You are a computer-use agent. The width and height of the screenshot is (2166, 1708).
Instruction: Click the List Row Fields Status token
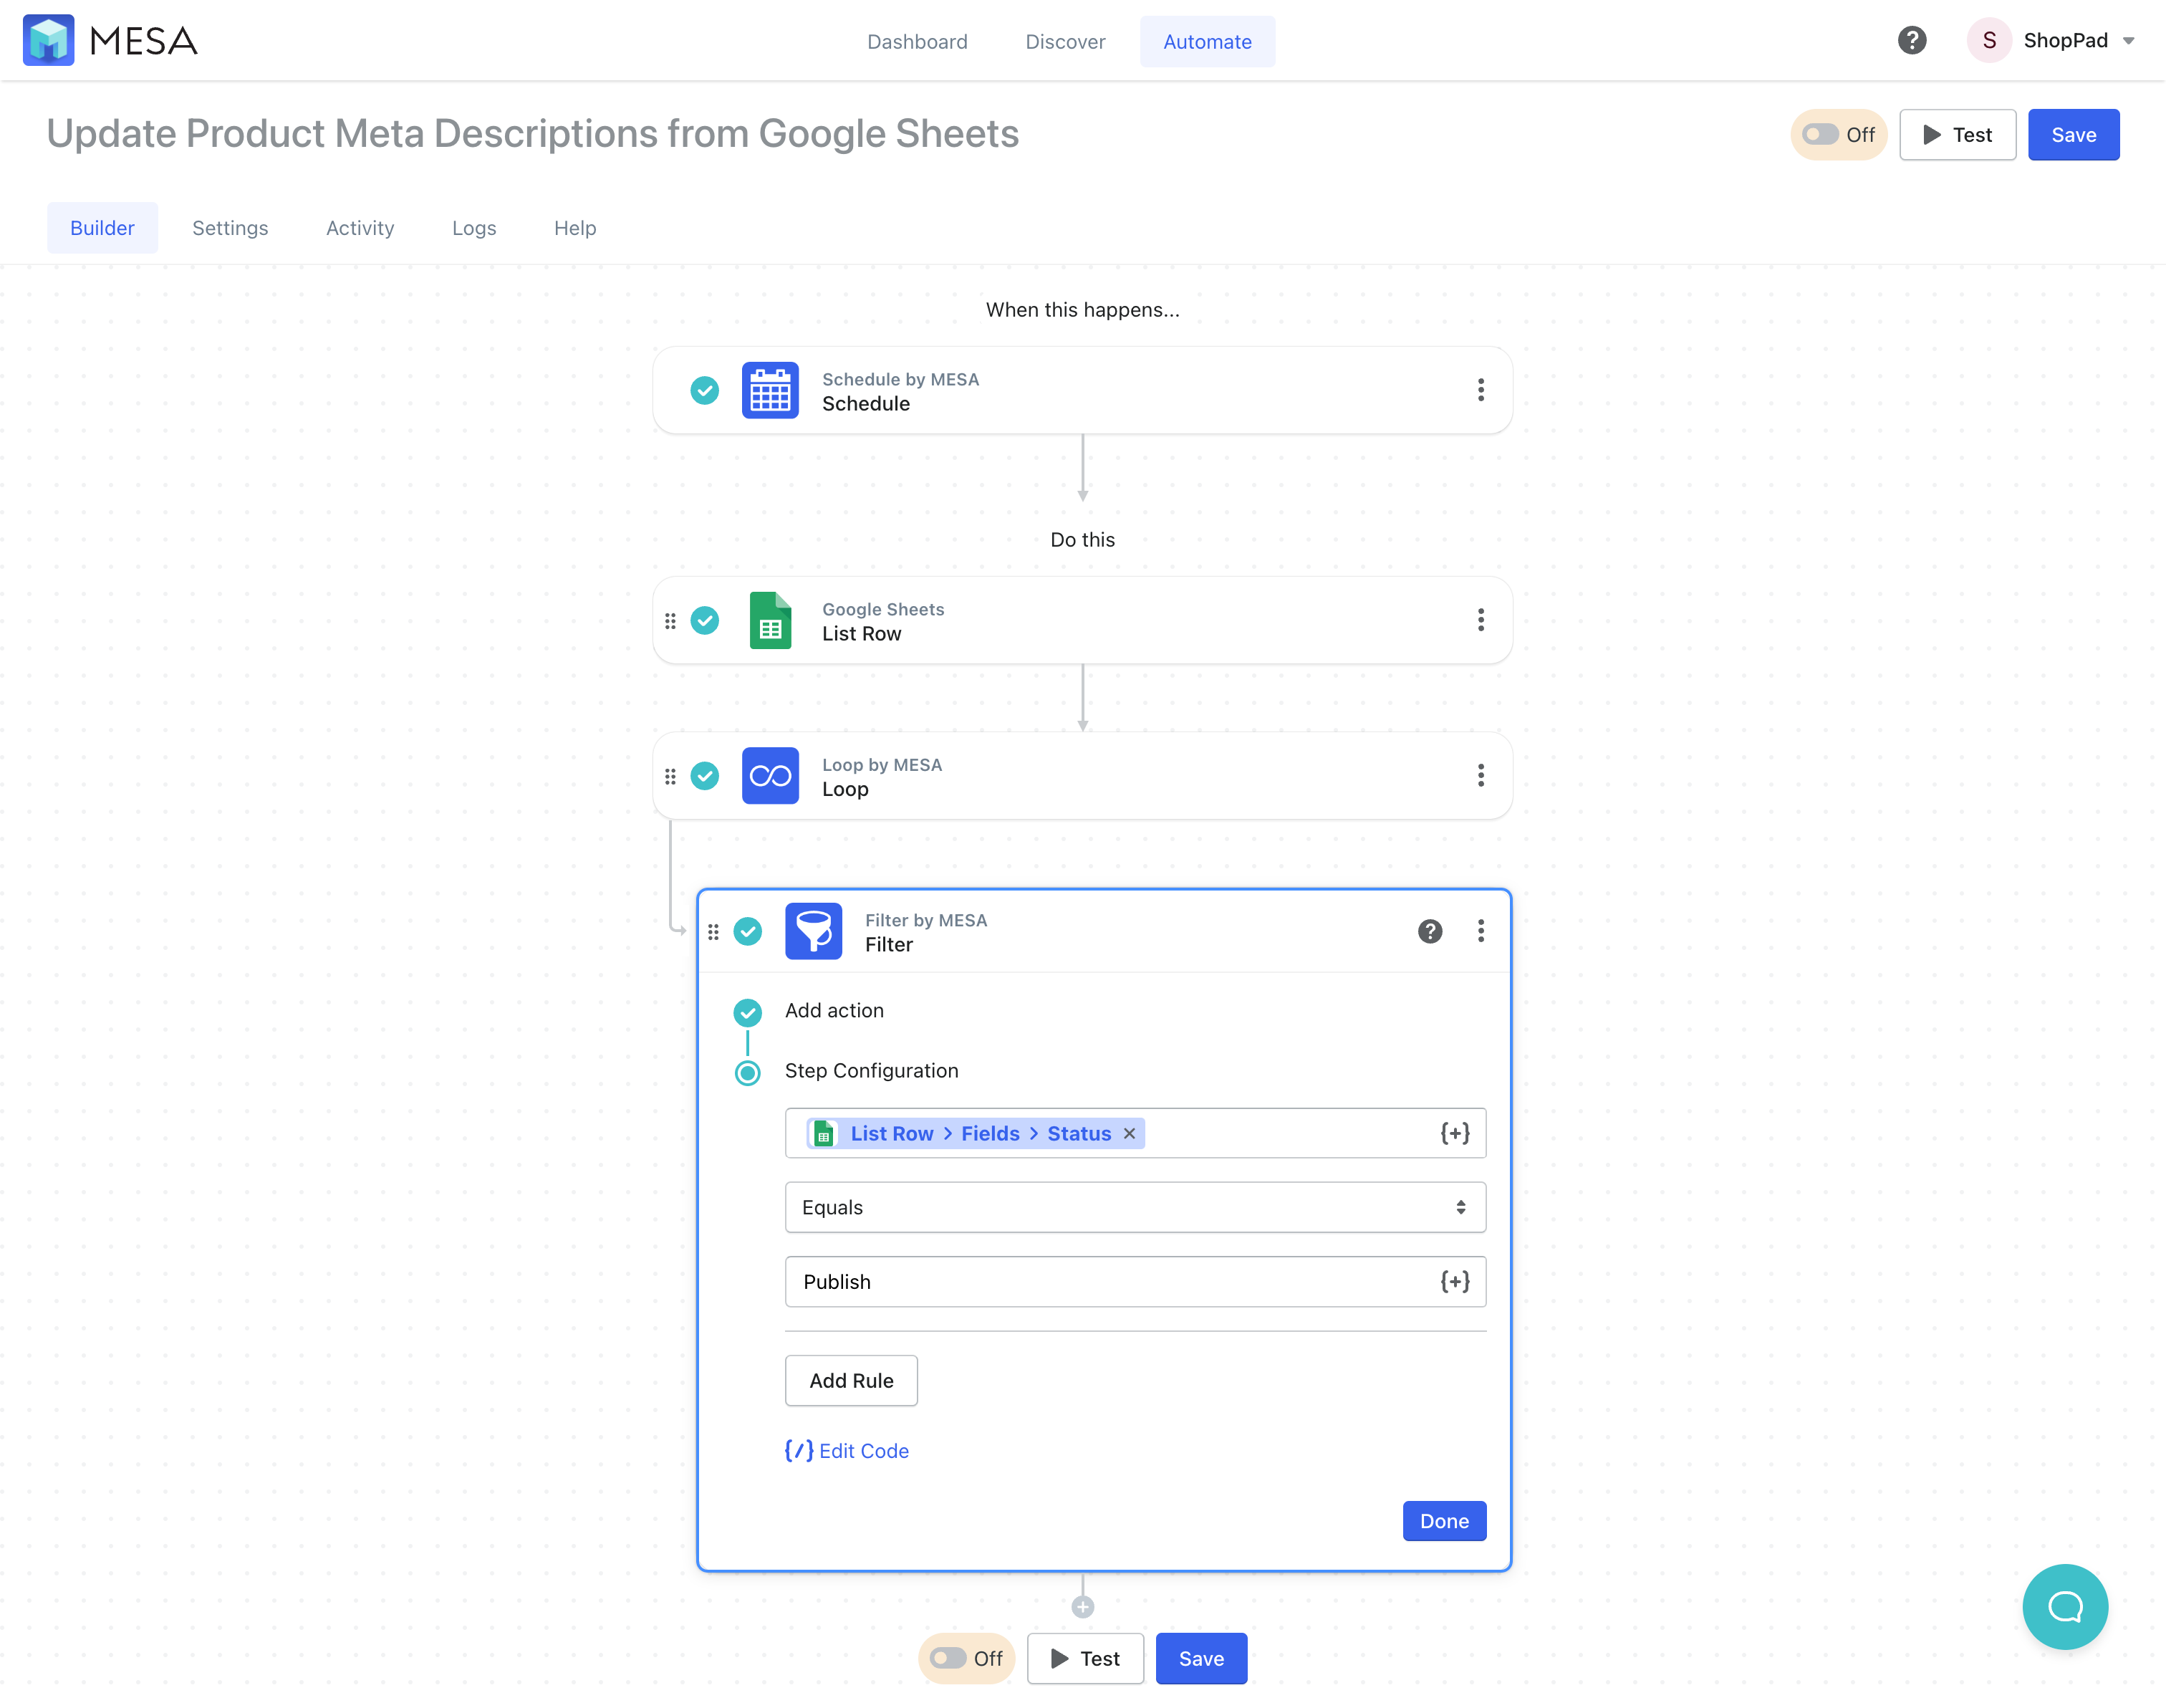pyautogui.click(x=975, y=1133)
